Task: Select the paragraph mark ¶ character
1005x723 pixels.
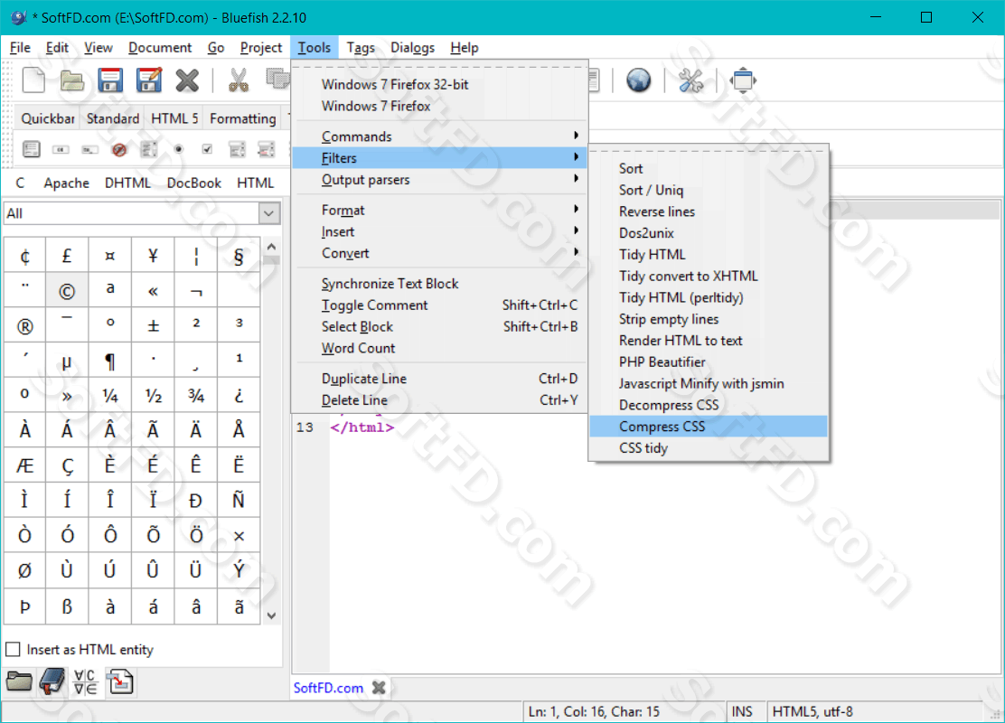Action: [x=109, y=361]
